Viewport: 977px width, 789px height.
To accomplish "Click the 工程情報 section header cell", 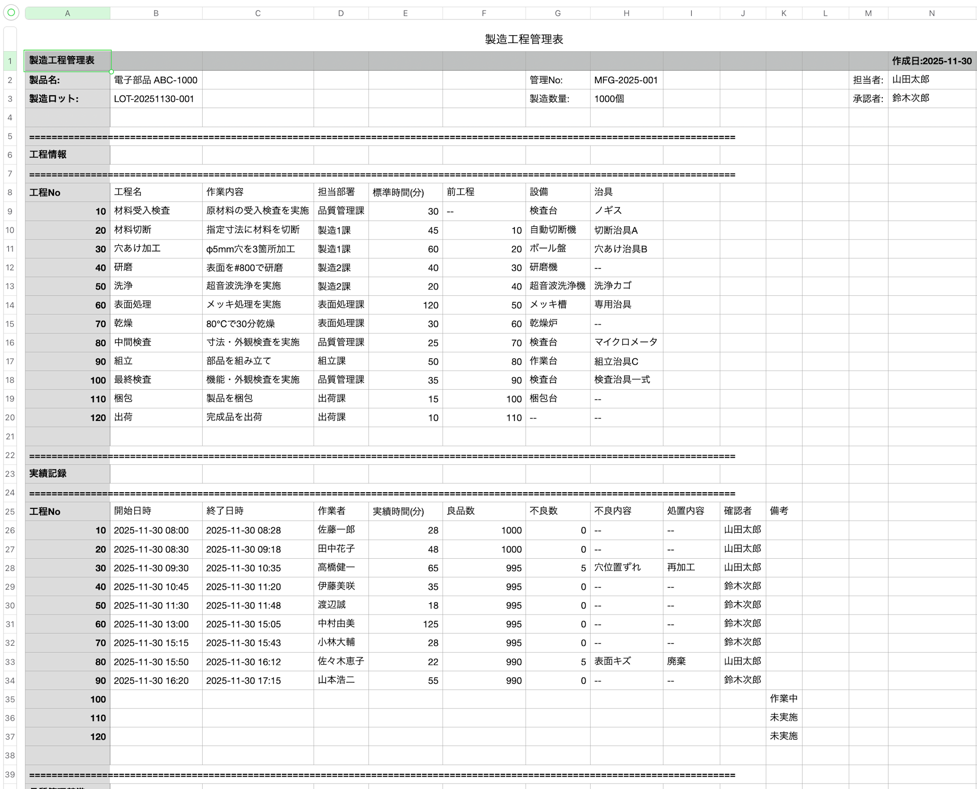I will 67,154.
